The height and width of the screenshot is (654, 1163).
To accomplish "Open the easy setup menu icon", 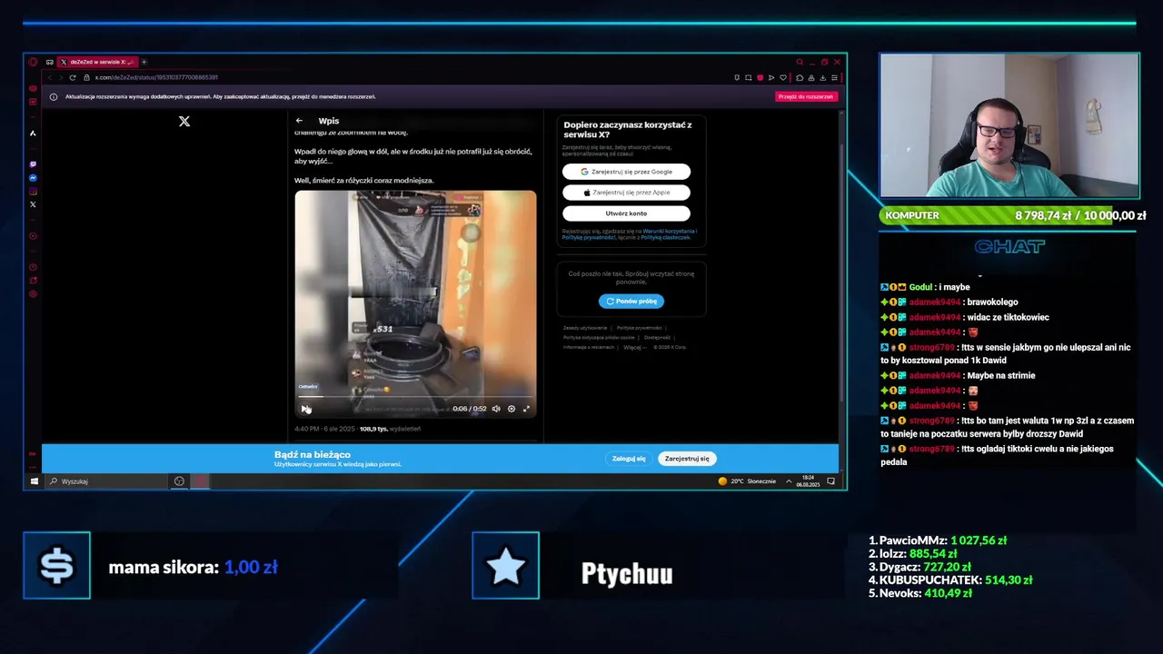I will click(834, 77).
